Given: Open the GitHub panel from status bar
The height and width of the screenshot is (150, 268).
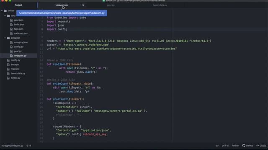Looking at the screenshot, I should tap(247, 145).
